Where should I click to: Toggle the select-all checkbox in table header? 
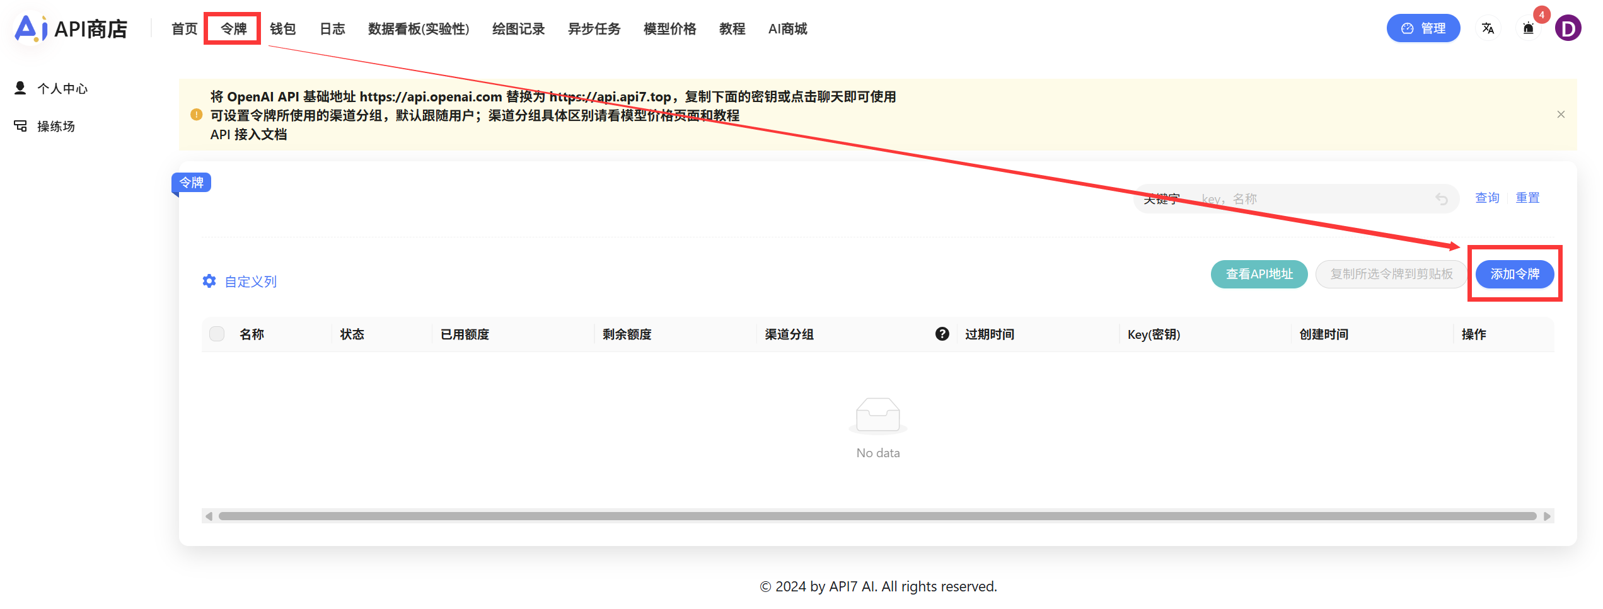tap(216, 334)
